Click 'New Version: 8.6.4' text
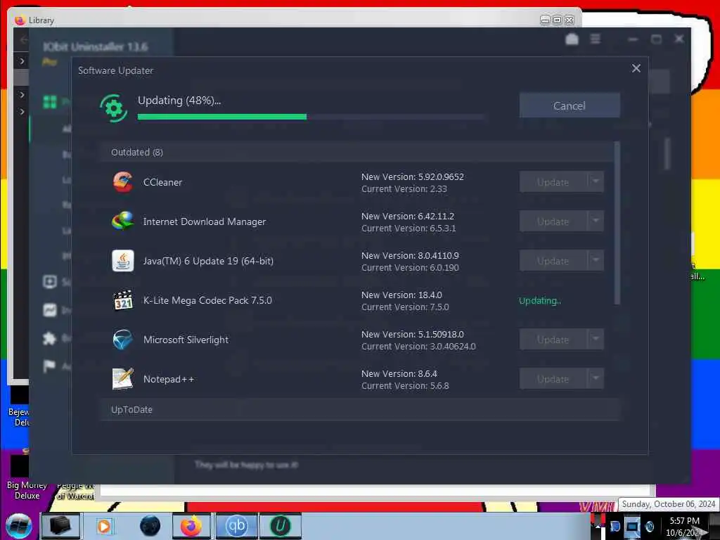The image size is (720, 540). [x=399, y=374]
